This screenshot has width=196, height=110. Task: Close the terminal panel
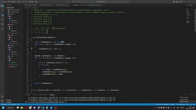click(194, 95)
